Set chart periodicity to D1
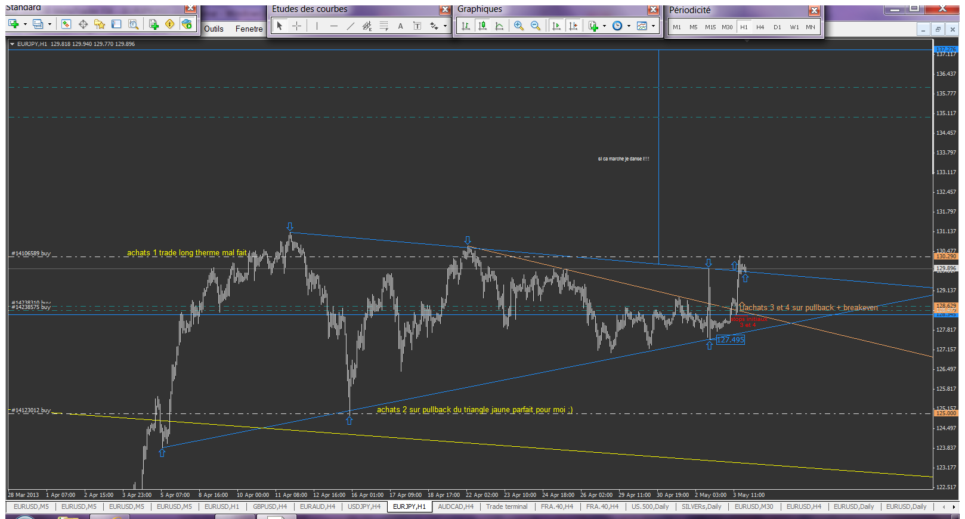Viewport: 965px width, 519px height. [x=777, y=27]
